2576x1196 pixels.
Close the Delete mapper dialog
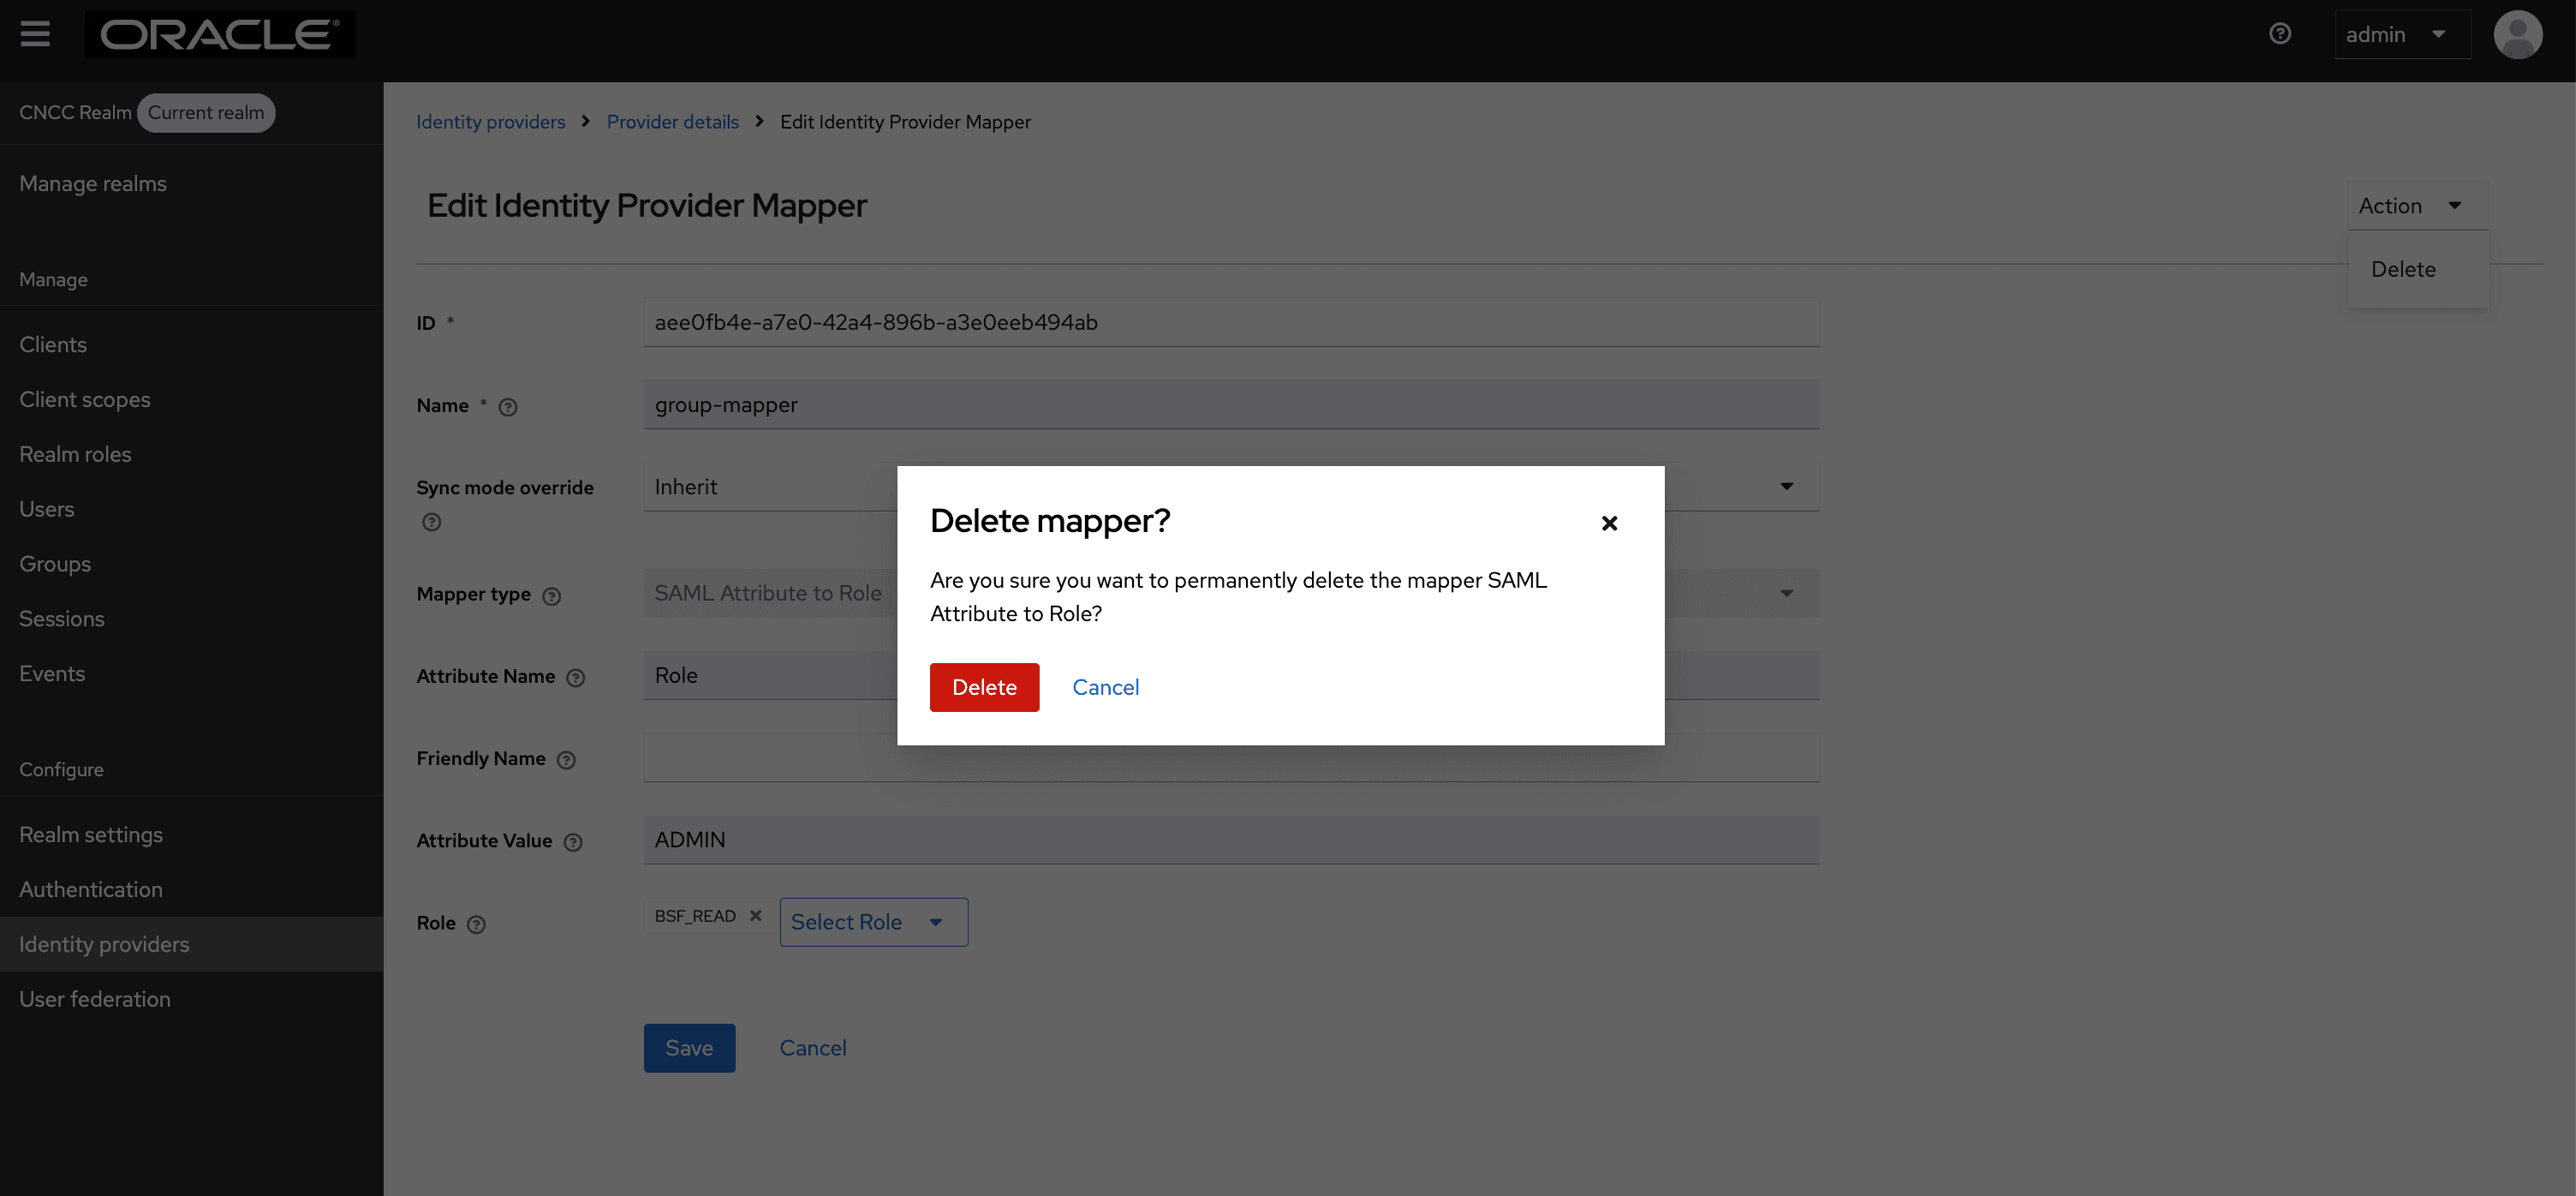1609,523
